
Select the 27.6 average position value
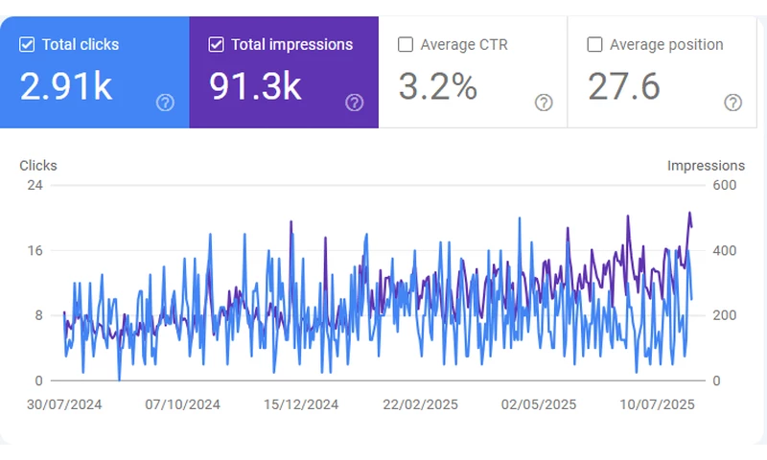point(624,86)
